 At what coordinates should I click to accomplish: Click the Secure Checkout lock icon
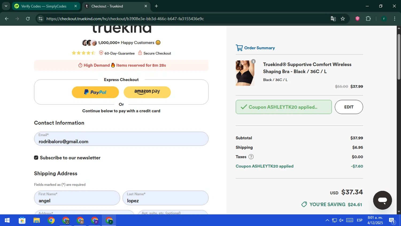click(140, 53)
